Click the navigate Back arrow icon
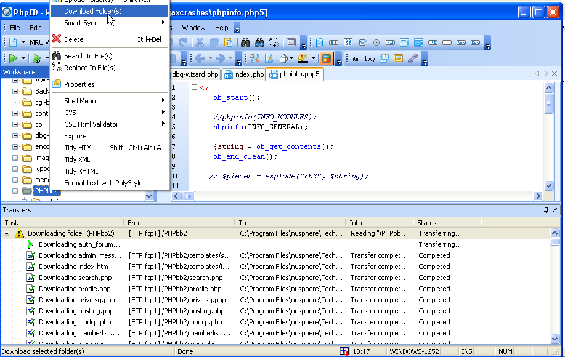Screen dimensions: 565x357 point(200,58)
